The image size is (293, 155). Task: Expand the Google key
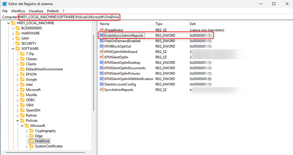click(17, 80)
